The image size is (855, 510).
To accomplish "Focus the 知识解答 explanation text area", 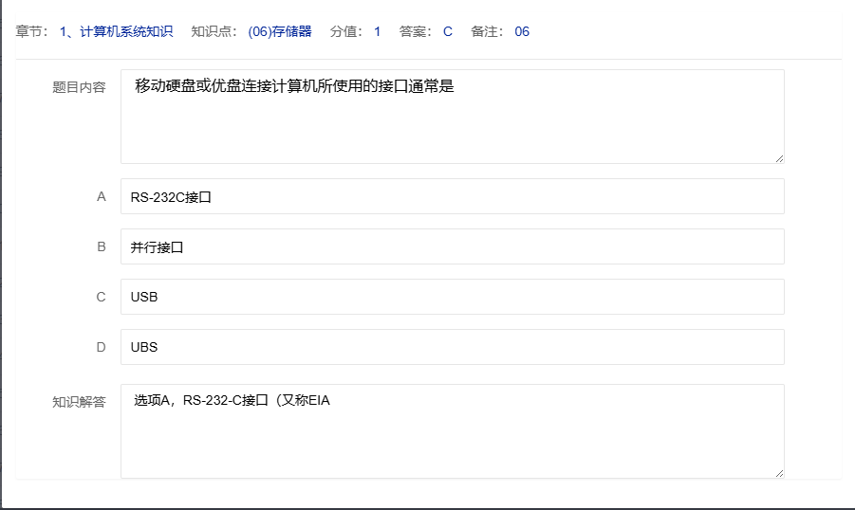I will [x=452, y=431].
